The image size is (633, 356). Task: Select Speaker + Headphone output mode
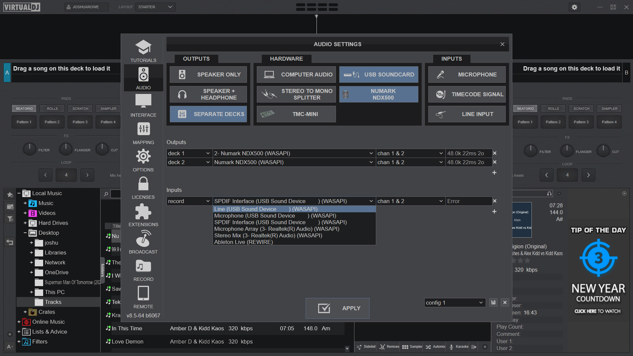(x=208, y=94)
